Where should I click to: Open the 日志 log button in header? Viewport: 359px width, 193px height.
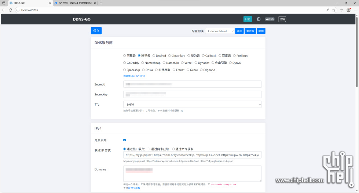pyautogui.click(x=248, y=19)
